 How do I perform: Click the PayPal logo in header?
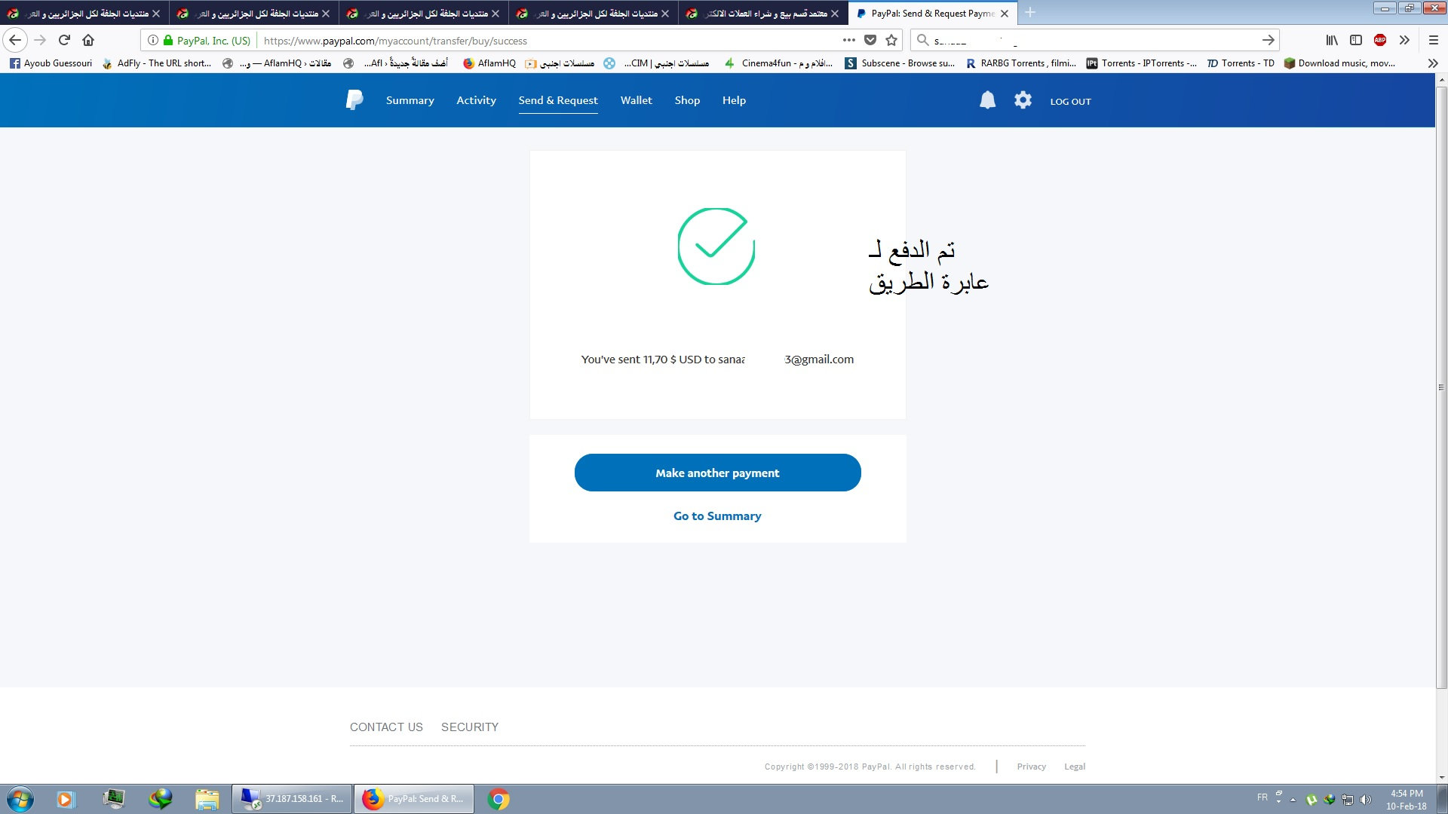point(354,100)
